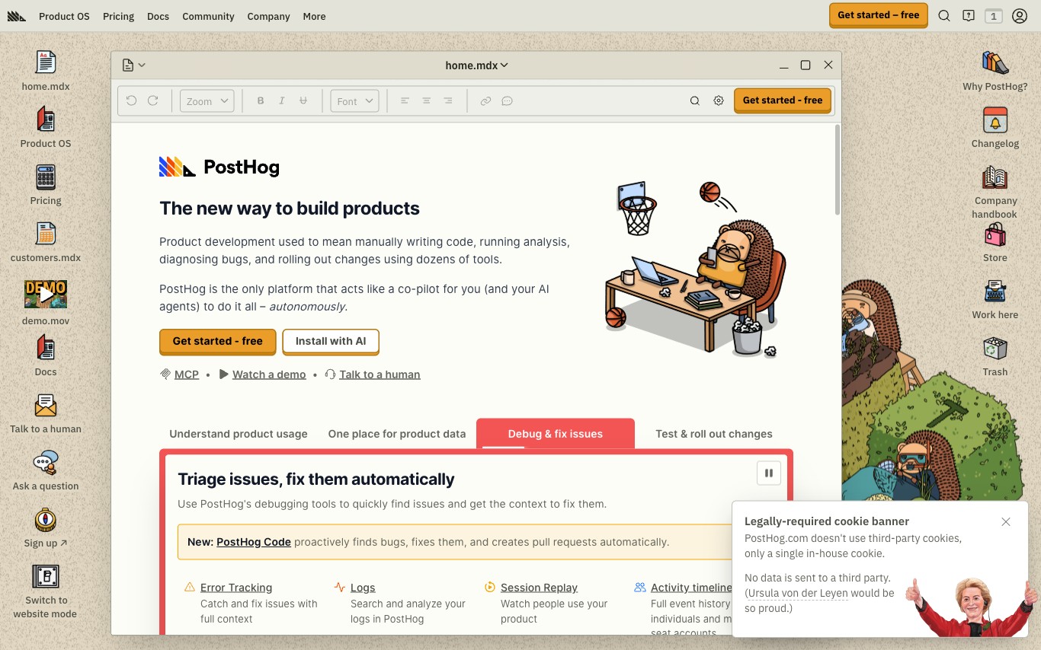The height and width of the screenshot is (650, 1041).
Task: Switch to Test & roll out changes tab
Action: pos(714,434)
